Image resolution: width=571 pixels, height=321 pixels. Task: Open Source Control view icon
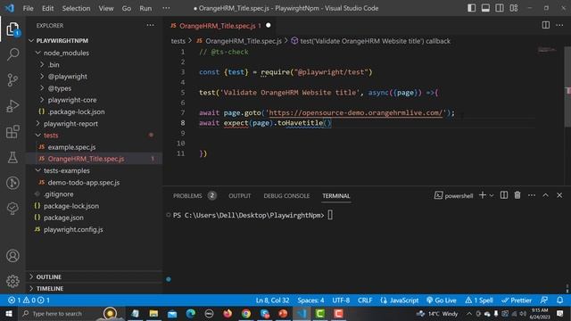(x=12, y=79)
